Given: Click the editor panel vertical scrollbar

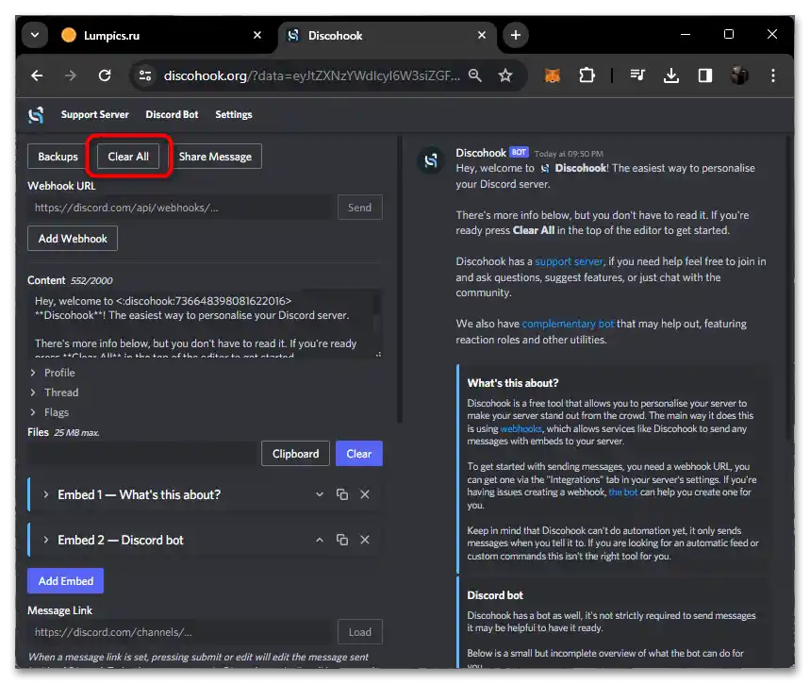Looking at the screenshot, I should 399,279.
